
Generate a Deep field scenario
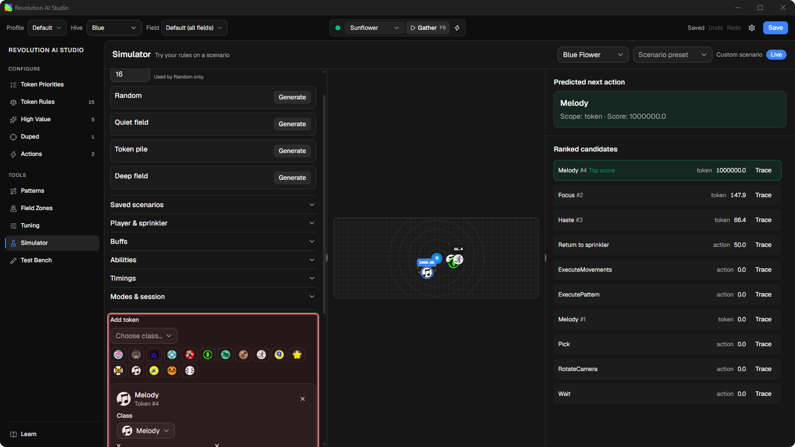[x=292, y=178]
